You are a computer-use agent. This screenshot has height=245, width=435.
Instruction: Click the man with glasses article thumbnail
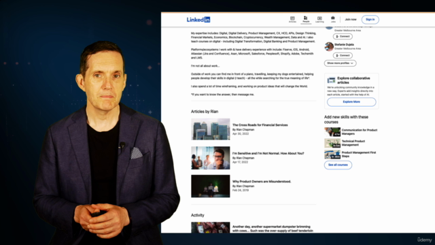click(211, 158)
